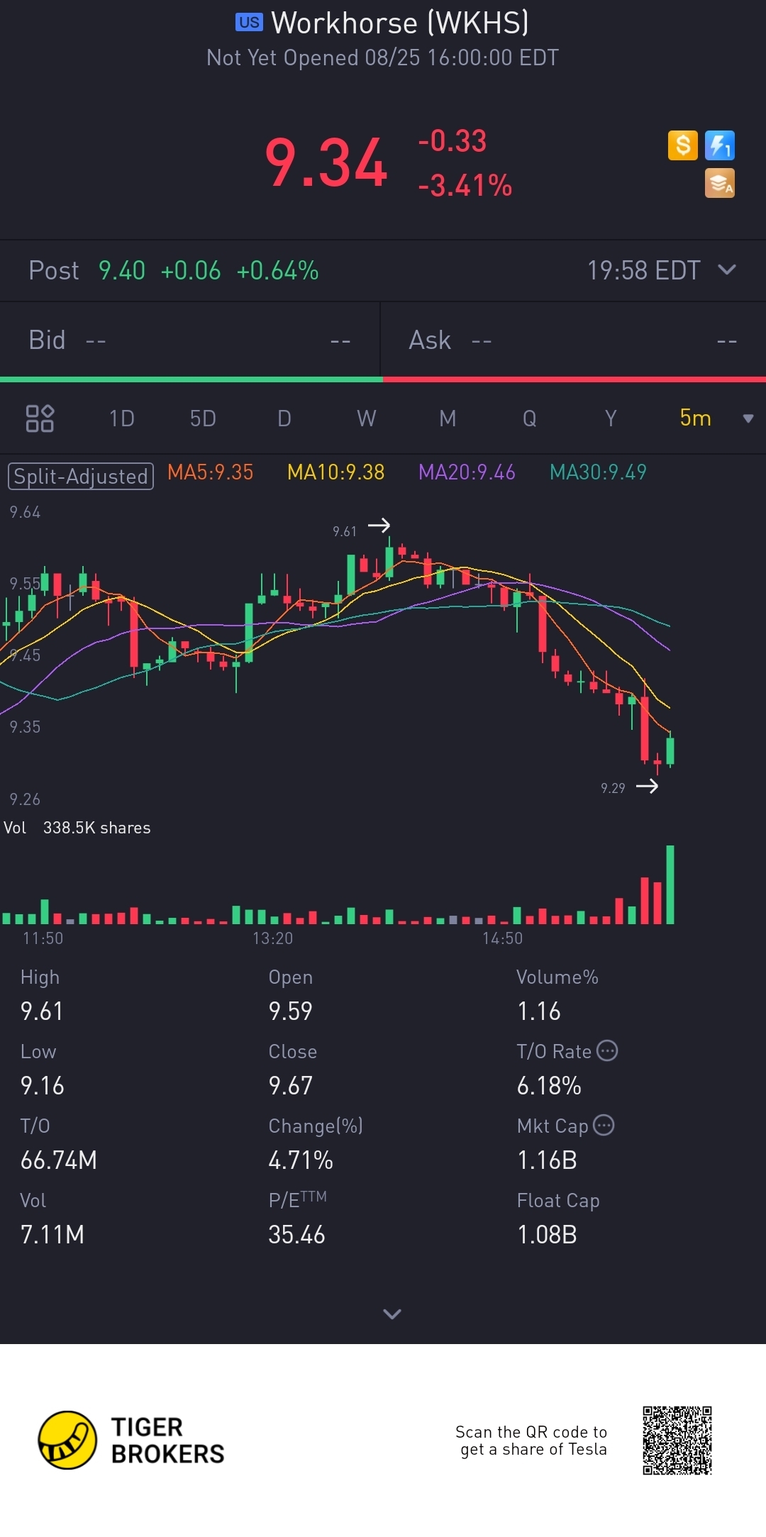The image size is (766, 1537).
Task: Tap the blue lightning bolt icon
Action: click(x=719, y=145)
